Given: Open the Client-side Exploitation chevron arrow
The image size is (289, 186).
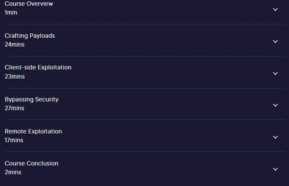Looking at the screenshot, I should click(275, 73).
